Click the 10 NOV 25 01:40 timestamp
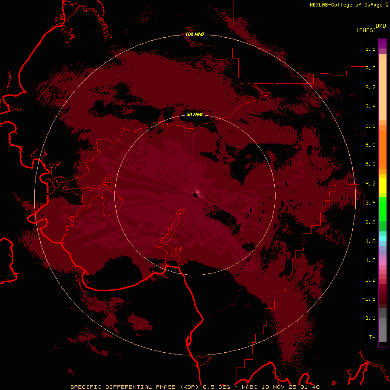This screenshot has height=390, width=390. (290, 387)
